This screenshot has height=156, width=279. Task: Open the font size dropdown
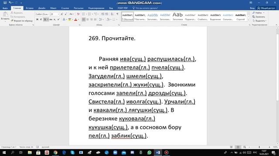click(x=58, y=14)
